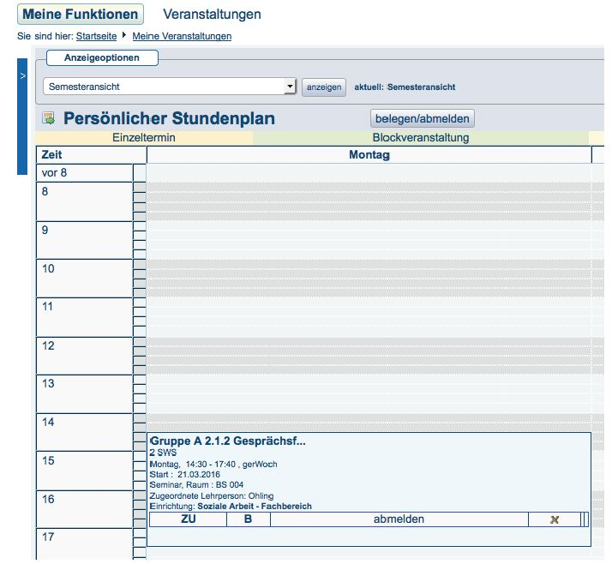The width and height of the screenshot is (612, 564).
Task: Click the X icon in the course entry
Action: tap(554, 519)
